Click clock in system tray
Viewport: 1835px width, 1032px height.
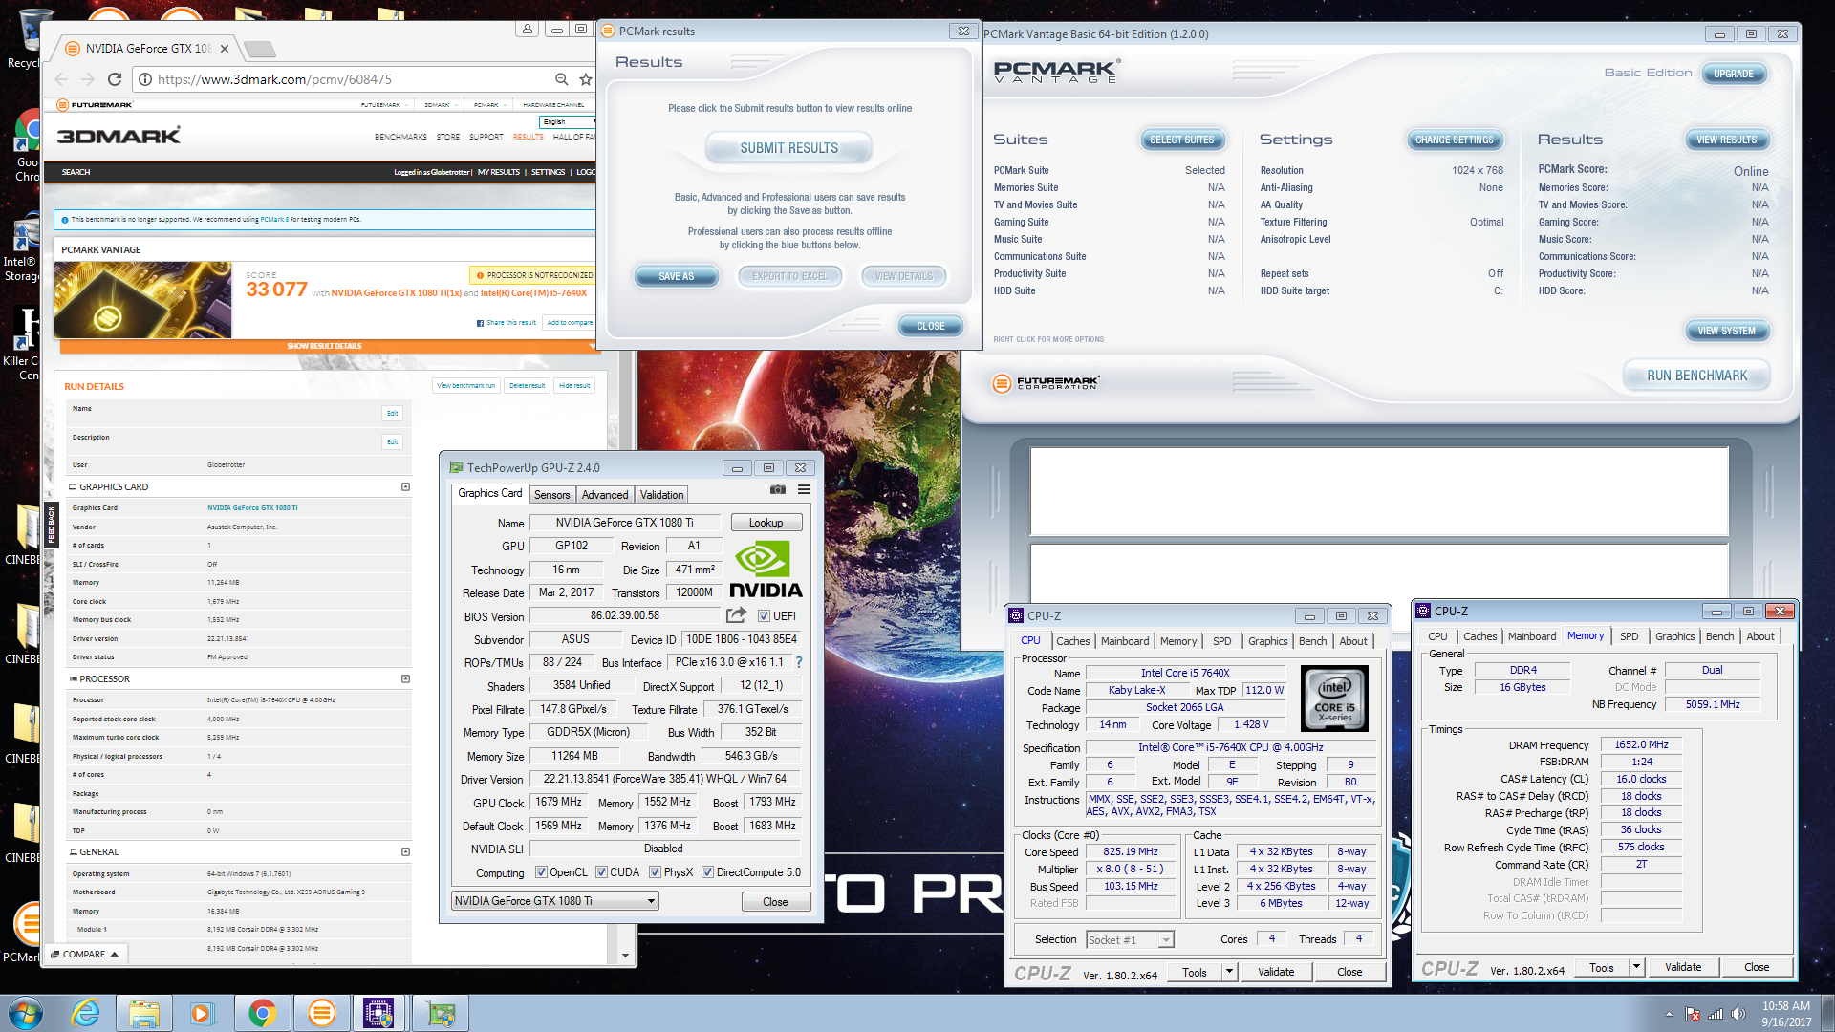[1786, 1014]
